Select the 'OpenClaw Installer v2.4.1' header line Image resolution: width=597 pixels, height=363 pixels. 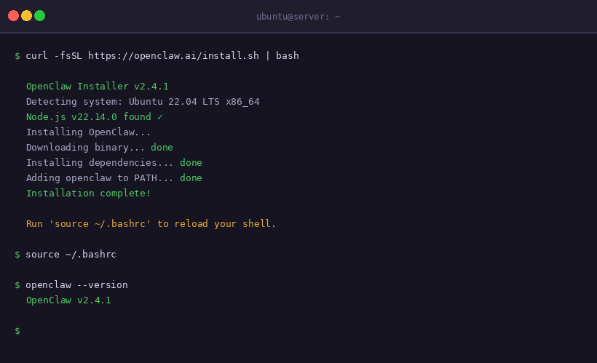98,87
